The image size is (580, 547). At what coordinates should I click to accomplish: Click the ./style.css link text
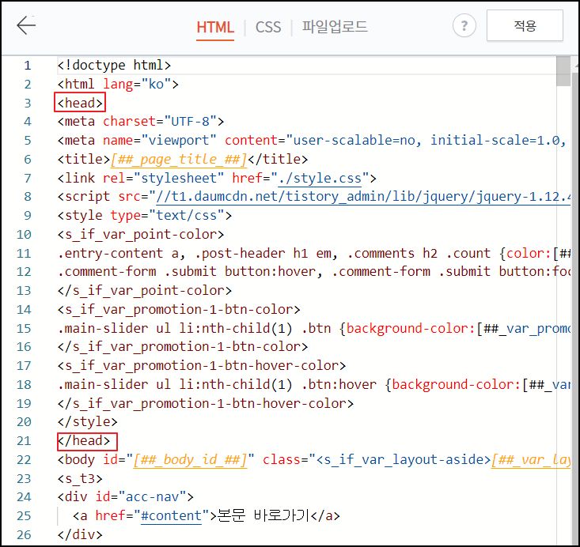319,178
